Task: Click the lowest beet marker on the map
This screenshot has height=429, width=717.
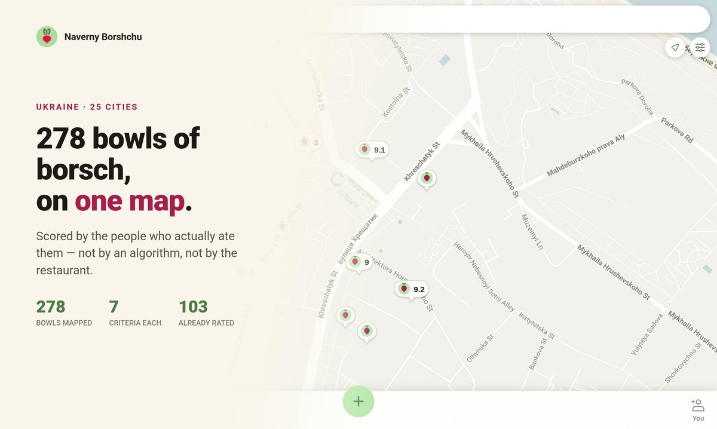Action: coord(367,331)
